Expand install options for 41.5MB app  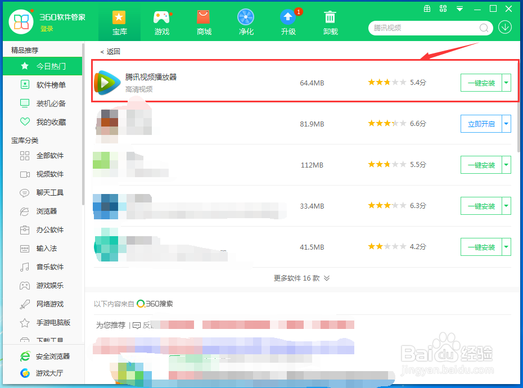(x=506, y=247)
